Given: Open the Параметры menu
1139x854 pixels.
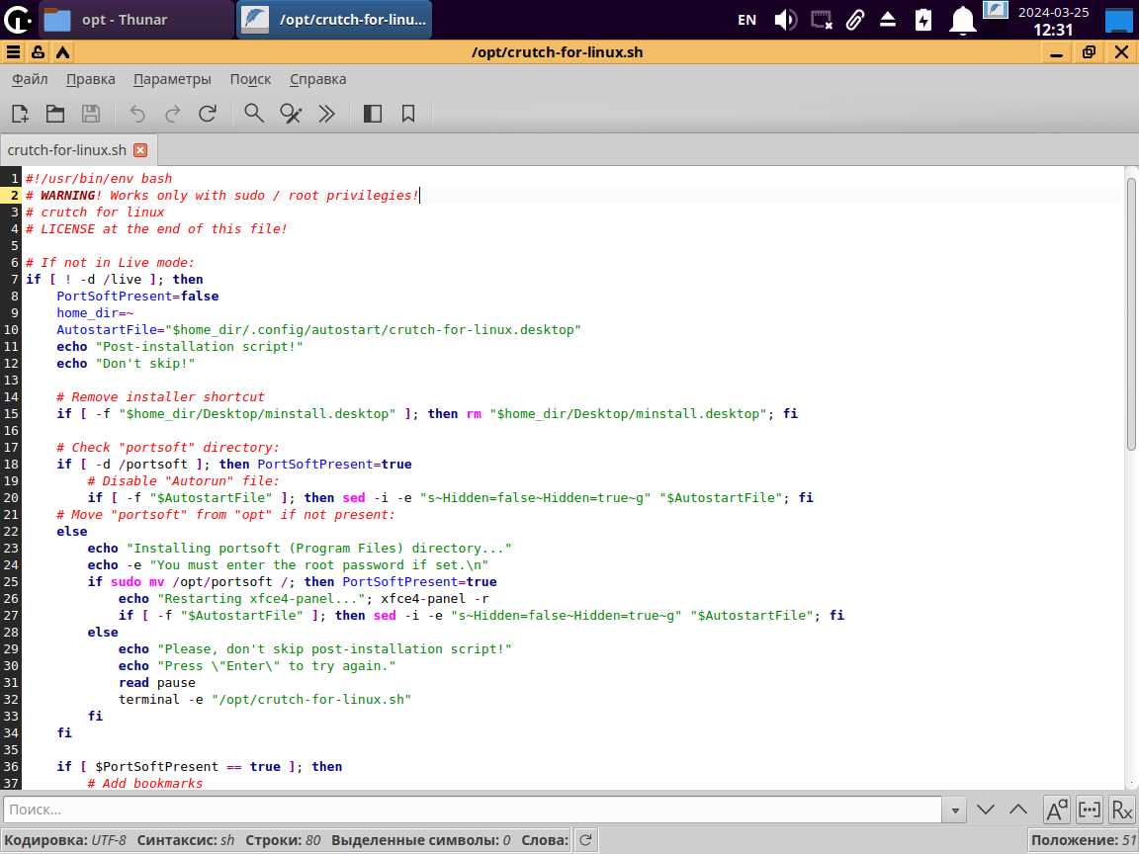Looking at the screenshot, I should click(172, 79).
